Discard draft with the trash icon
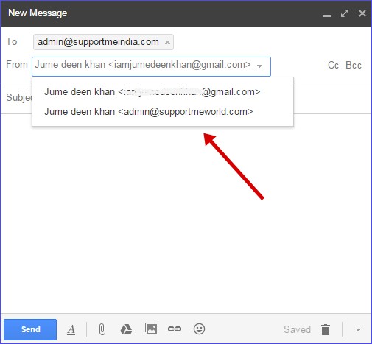Viewport: 372px width, 344px height. [x=326, y=329]
